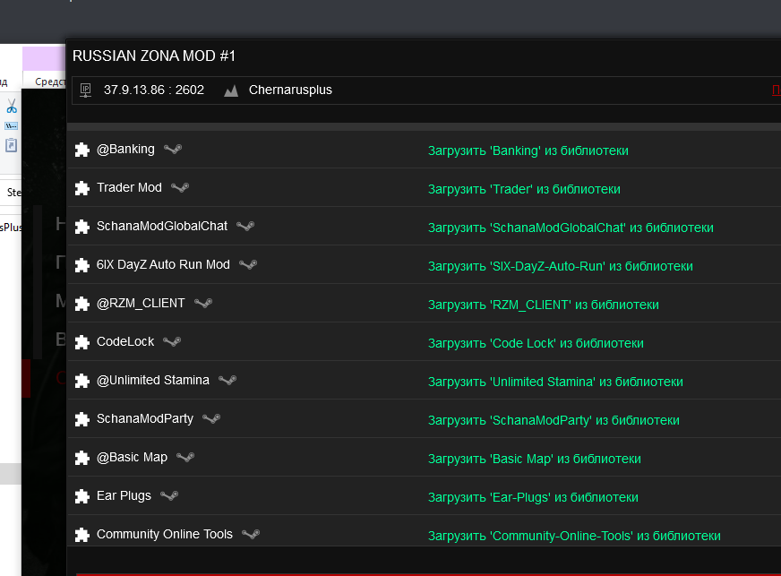Click the scissors cut icon in left toolbar
This screenshot has width=781, height=576.
point(12,106)
